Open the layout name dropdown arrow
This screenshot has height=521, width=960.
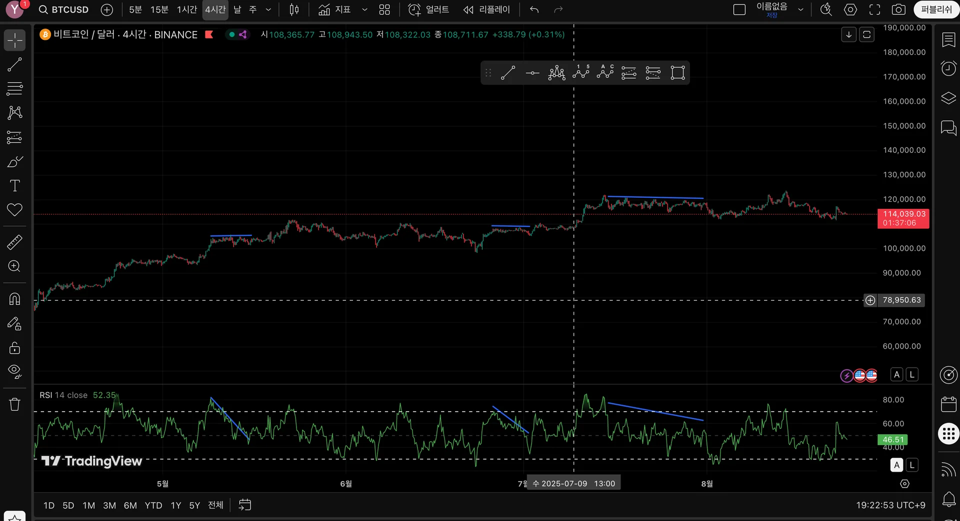pos(800,9)
